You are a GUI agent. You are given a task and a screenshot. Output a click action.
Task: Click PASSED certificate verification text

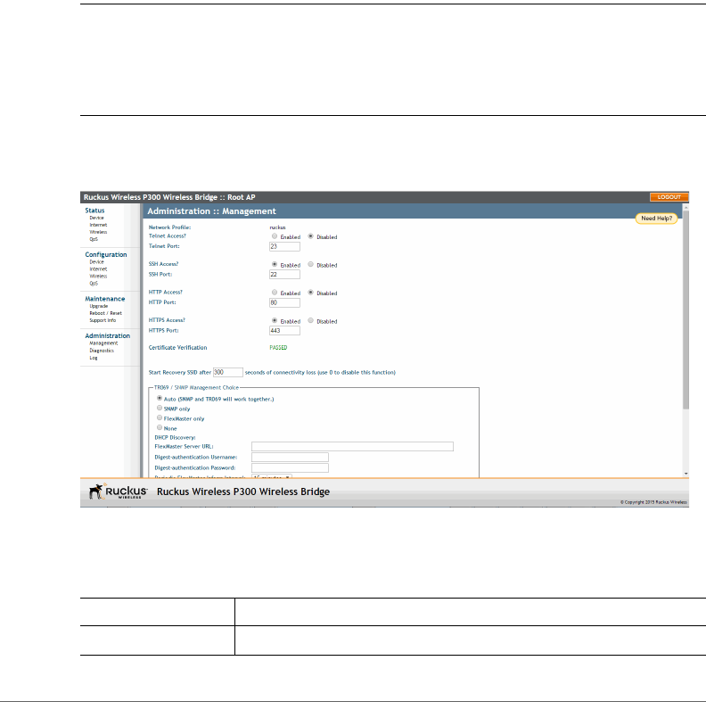pos(278,347)
